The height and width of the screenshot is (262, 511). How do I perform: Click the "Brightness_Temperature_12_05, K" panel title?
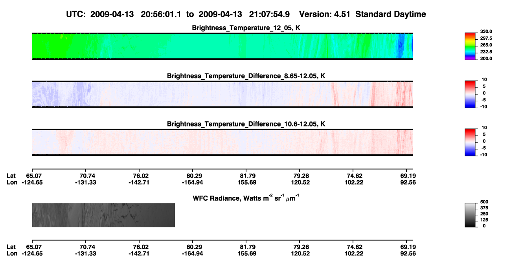[x=246, y=28]
